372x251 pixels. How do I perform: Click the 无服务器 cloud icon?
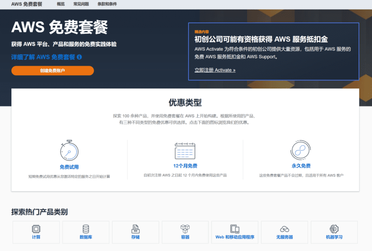point(284,229)
